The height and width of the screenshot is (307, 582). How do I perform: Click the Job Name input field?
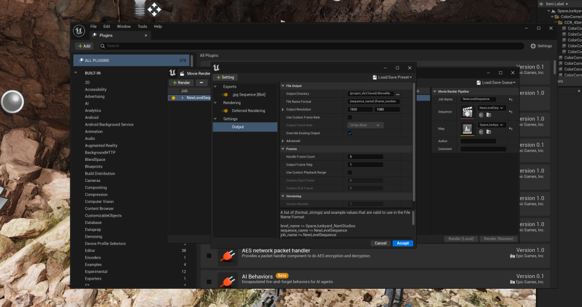(478, 99)
